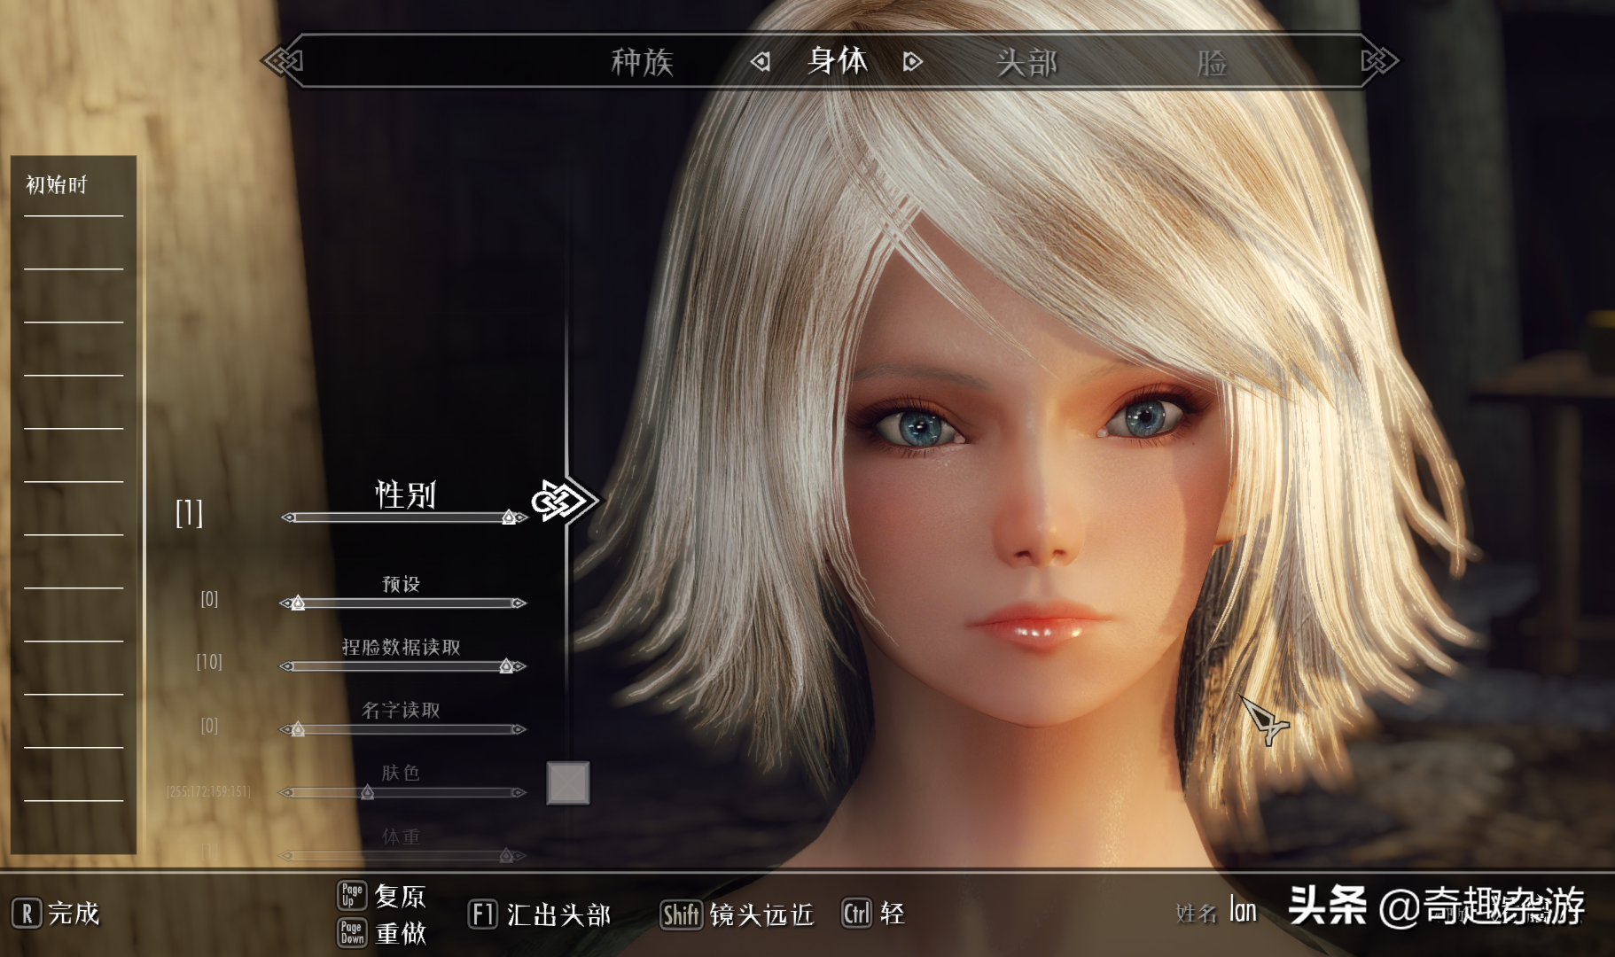This screenshot has width=1615, height=957.
Task: Click the name field showing Ian
Action: (1243, 910)
